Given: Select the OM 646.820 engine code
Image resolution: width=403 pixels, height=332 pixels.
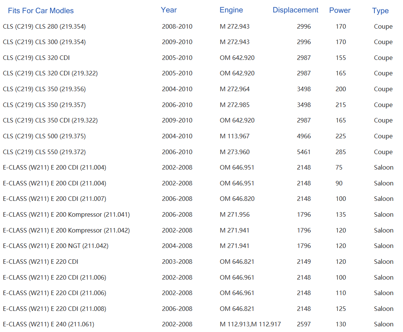Looking at the screenshot, I should (x=237, y=199).
